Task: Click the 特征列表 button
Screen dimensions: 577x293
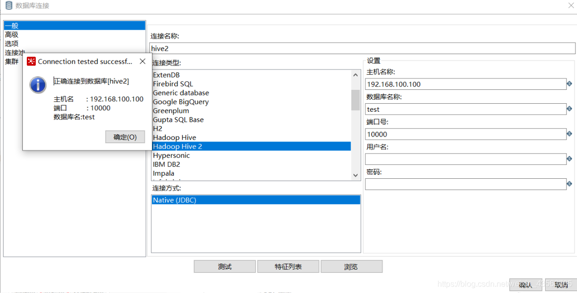Action: tap(288, 266)
